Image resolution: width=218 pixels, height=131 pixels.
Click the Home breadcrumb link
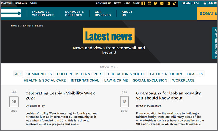tap(15, 26)
